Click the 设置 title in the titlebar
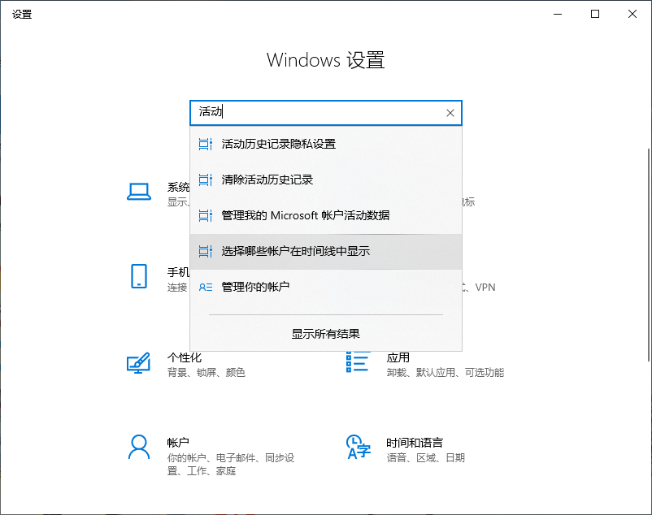 (x=21, y=13)
